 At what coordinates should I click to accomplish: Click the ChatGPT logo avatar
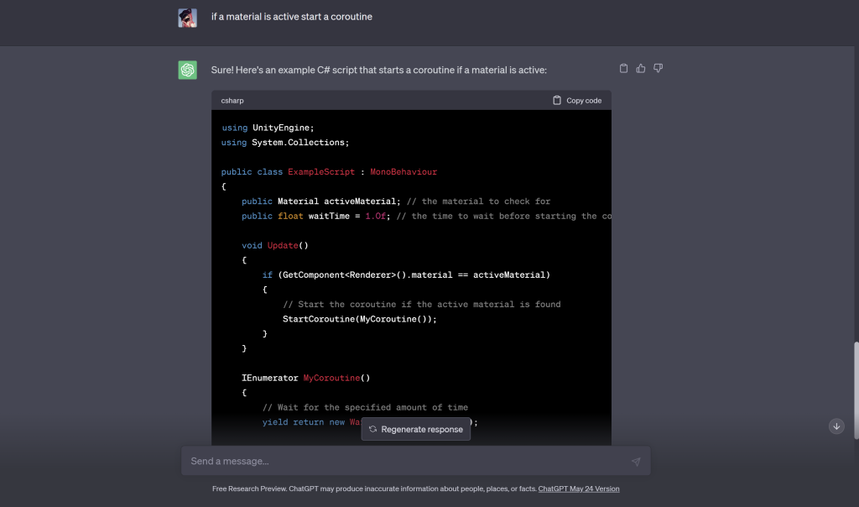187,70
